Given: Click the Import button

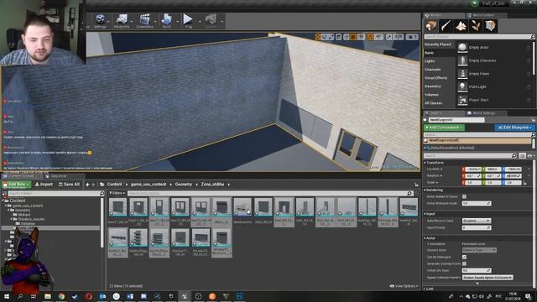Looking at the screenshot, I should coord(44,185).
